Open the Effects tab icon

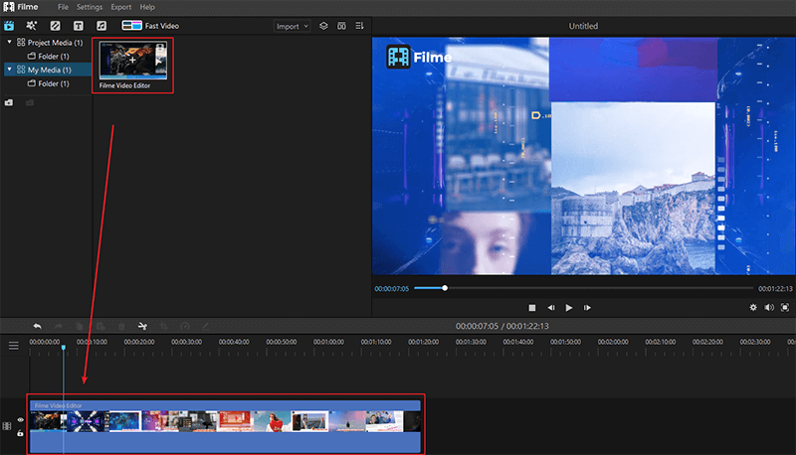click(32, 26)
